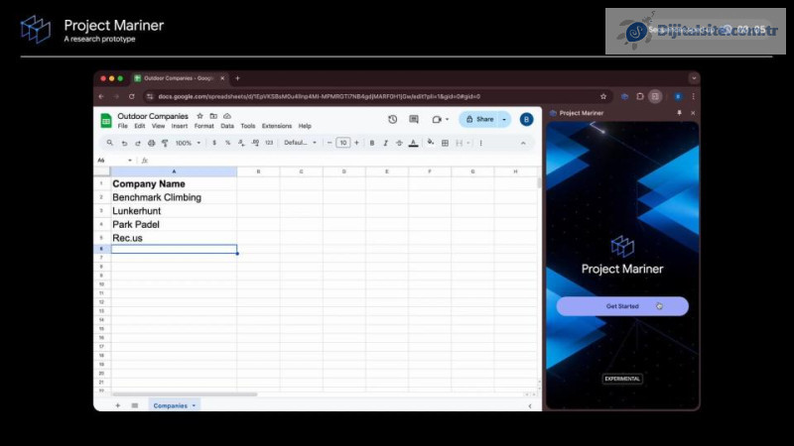Open the video meeting dropdown arrow
Viewport: 794px width, 446px height.
coord(448,119)
